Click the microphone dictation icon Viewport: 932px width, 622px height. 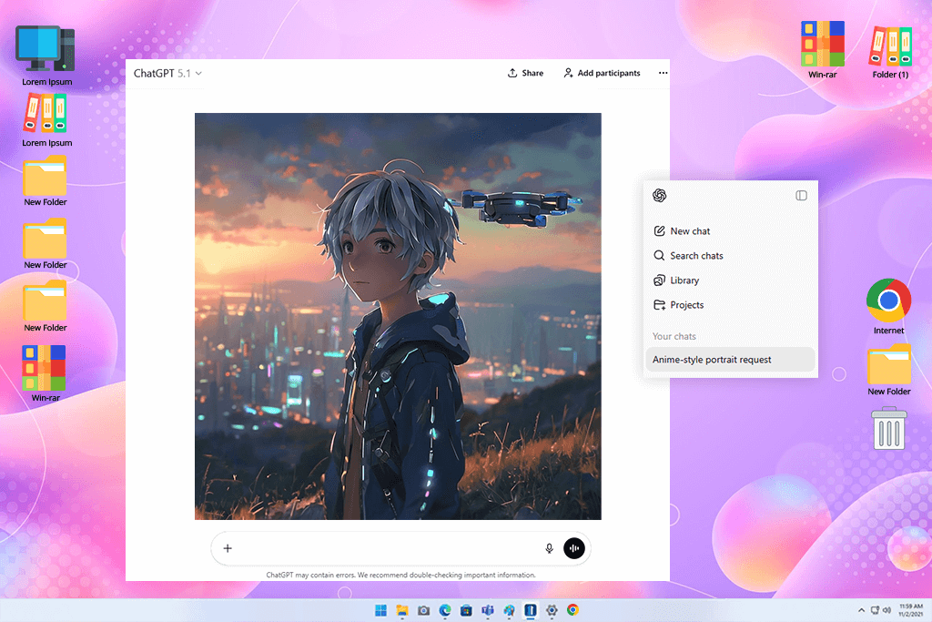tap(549, 548)
